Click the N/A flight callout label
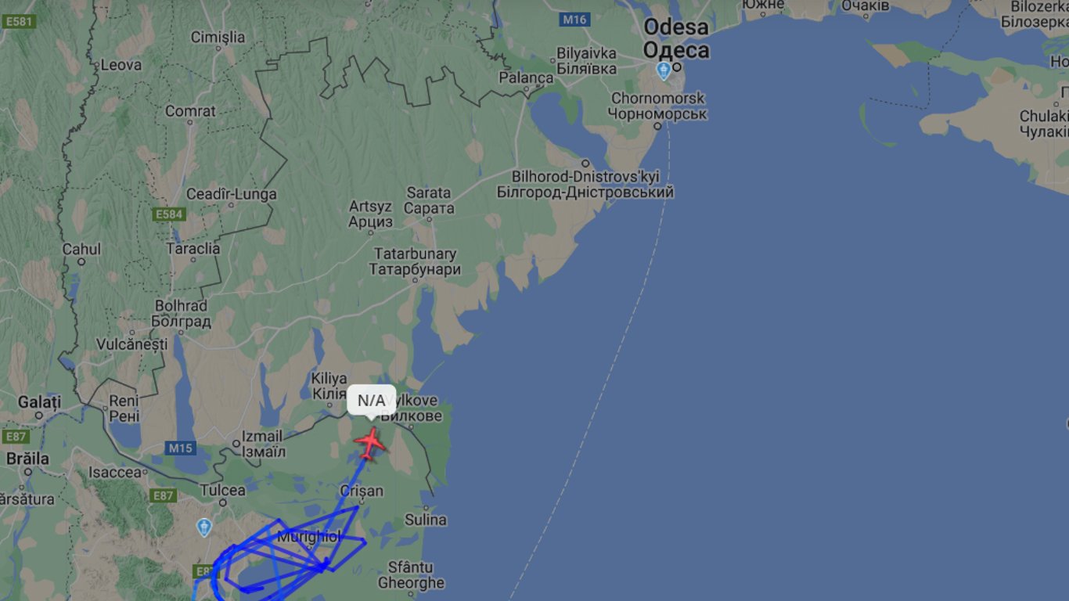The height and width of the screenshot is (601, 1069). tap(371, 400)
